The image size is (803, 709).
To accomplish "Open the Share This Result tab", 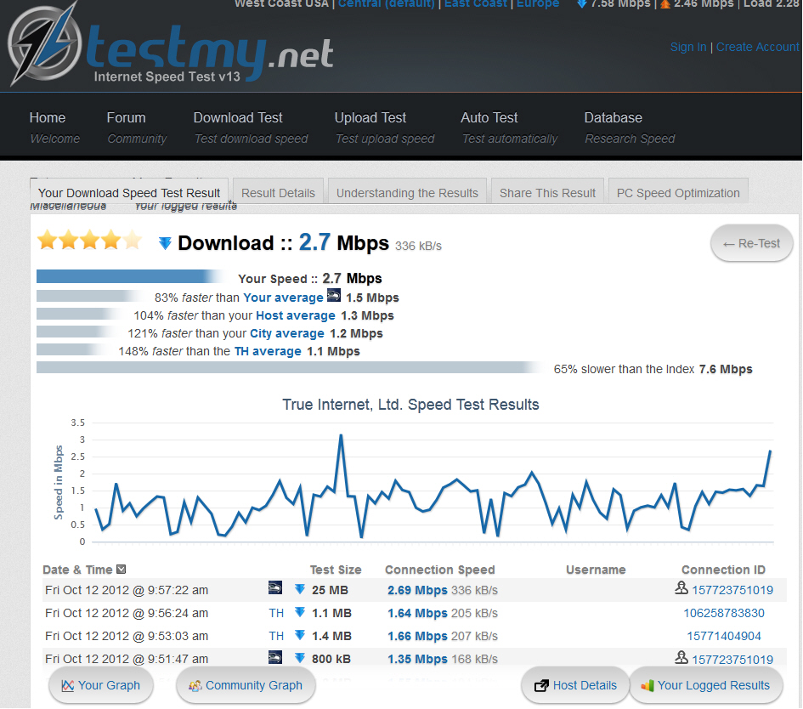I will click(x=547, y=193).
